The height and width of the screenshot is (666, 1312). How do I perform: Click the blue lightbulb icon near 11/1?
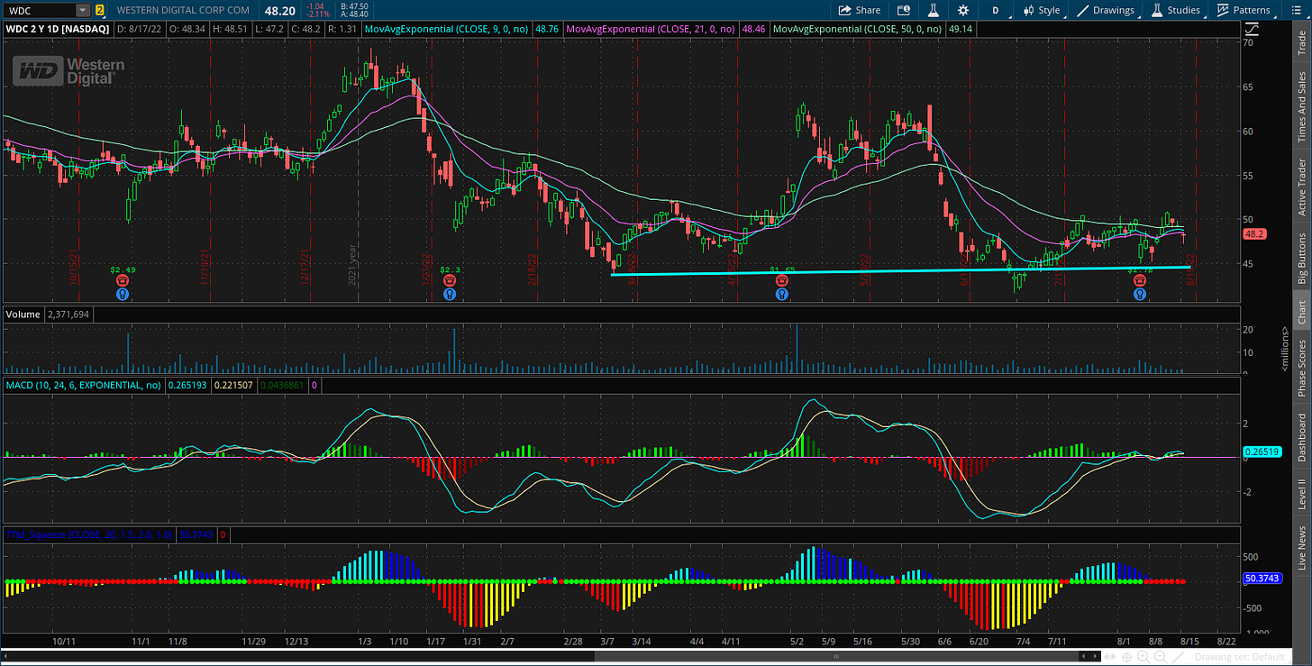122,294
